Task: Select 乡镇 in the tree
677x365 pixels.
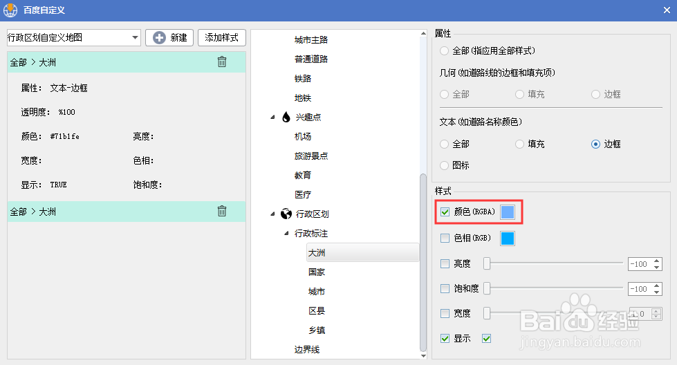Action: pyautogui.click(x=317, y=330)
